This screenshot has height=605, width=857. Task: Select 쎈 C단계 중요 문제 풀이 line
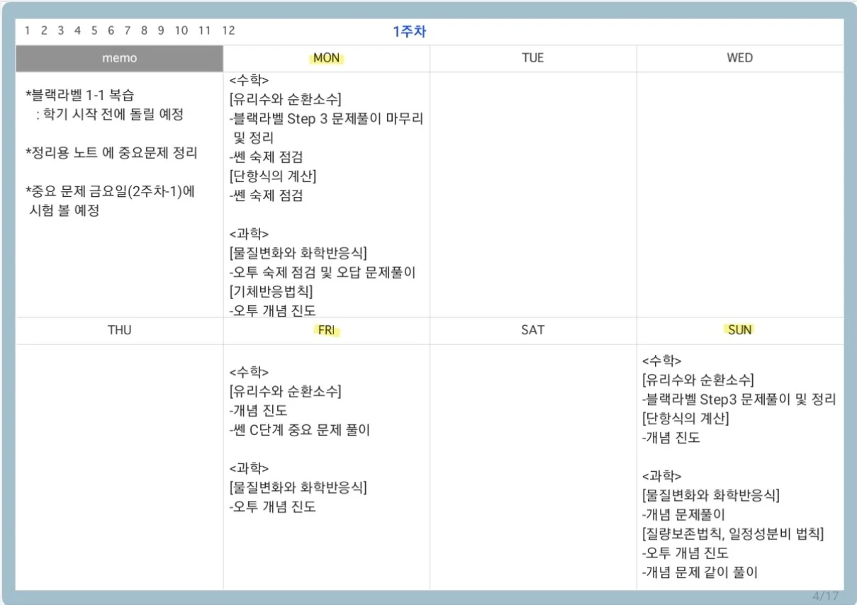299,429
